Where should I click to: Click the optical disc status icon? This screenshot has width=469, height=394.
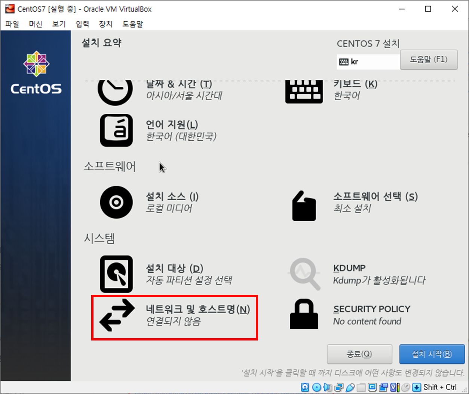pyautogui.click(x=316, y=387)
